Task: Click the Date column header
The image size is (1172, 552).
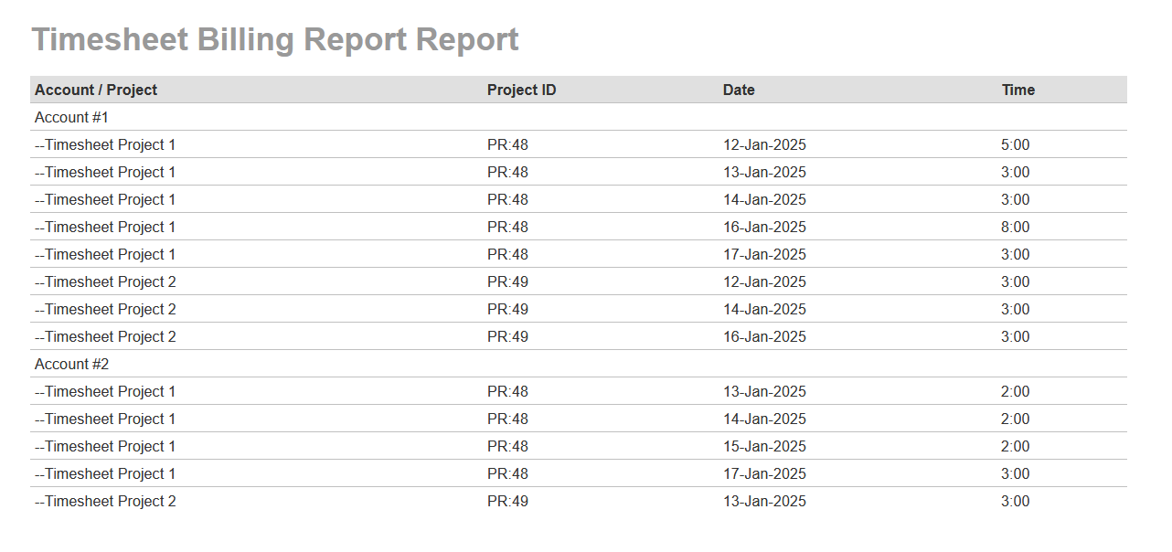Action: pos(739,90)
